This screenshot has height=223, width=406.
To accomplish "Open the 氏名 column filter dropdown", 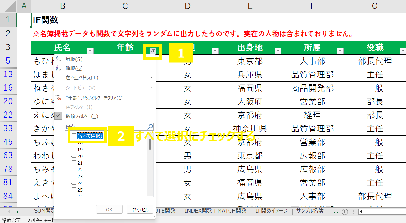I will click(x=90, y=51).
